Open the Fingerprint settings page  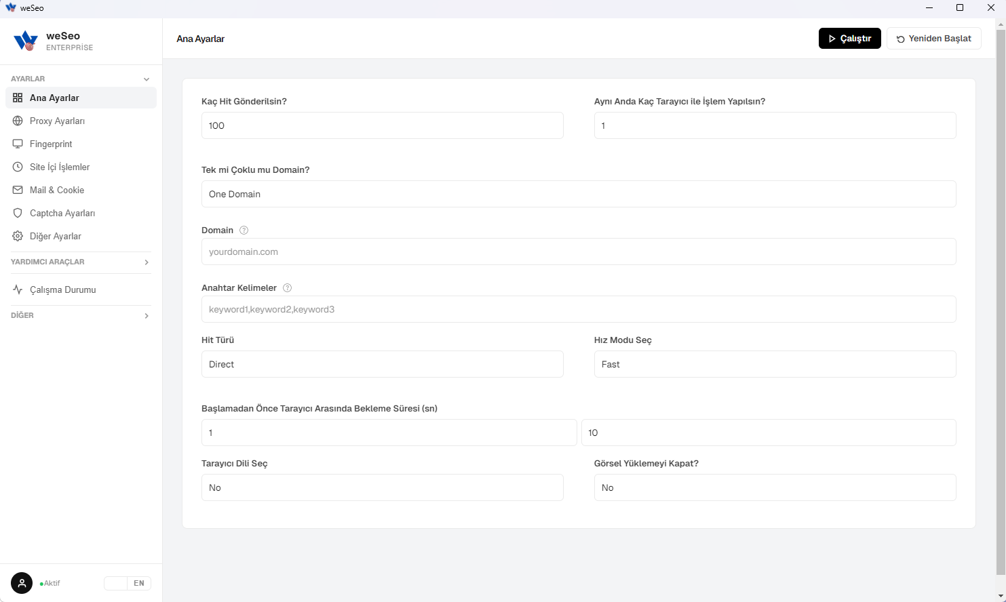[x=81, y=144]
